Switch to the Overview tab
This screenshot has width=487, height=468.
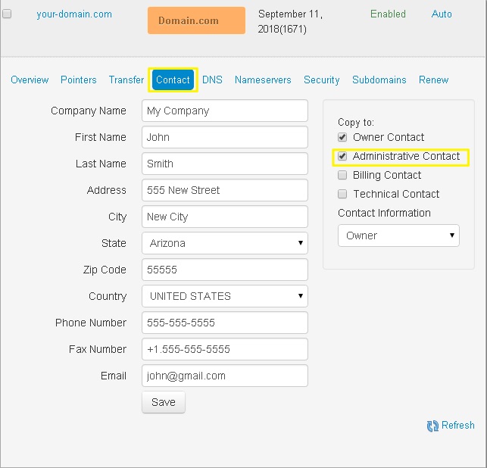[x=30, y=80]
